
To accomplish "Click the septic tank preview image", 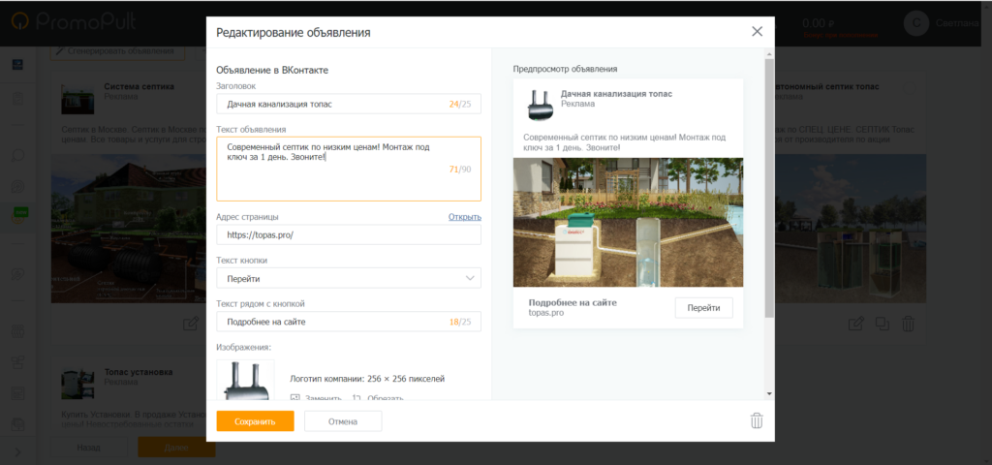I will click(628, 222).
